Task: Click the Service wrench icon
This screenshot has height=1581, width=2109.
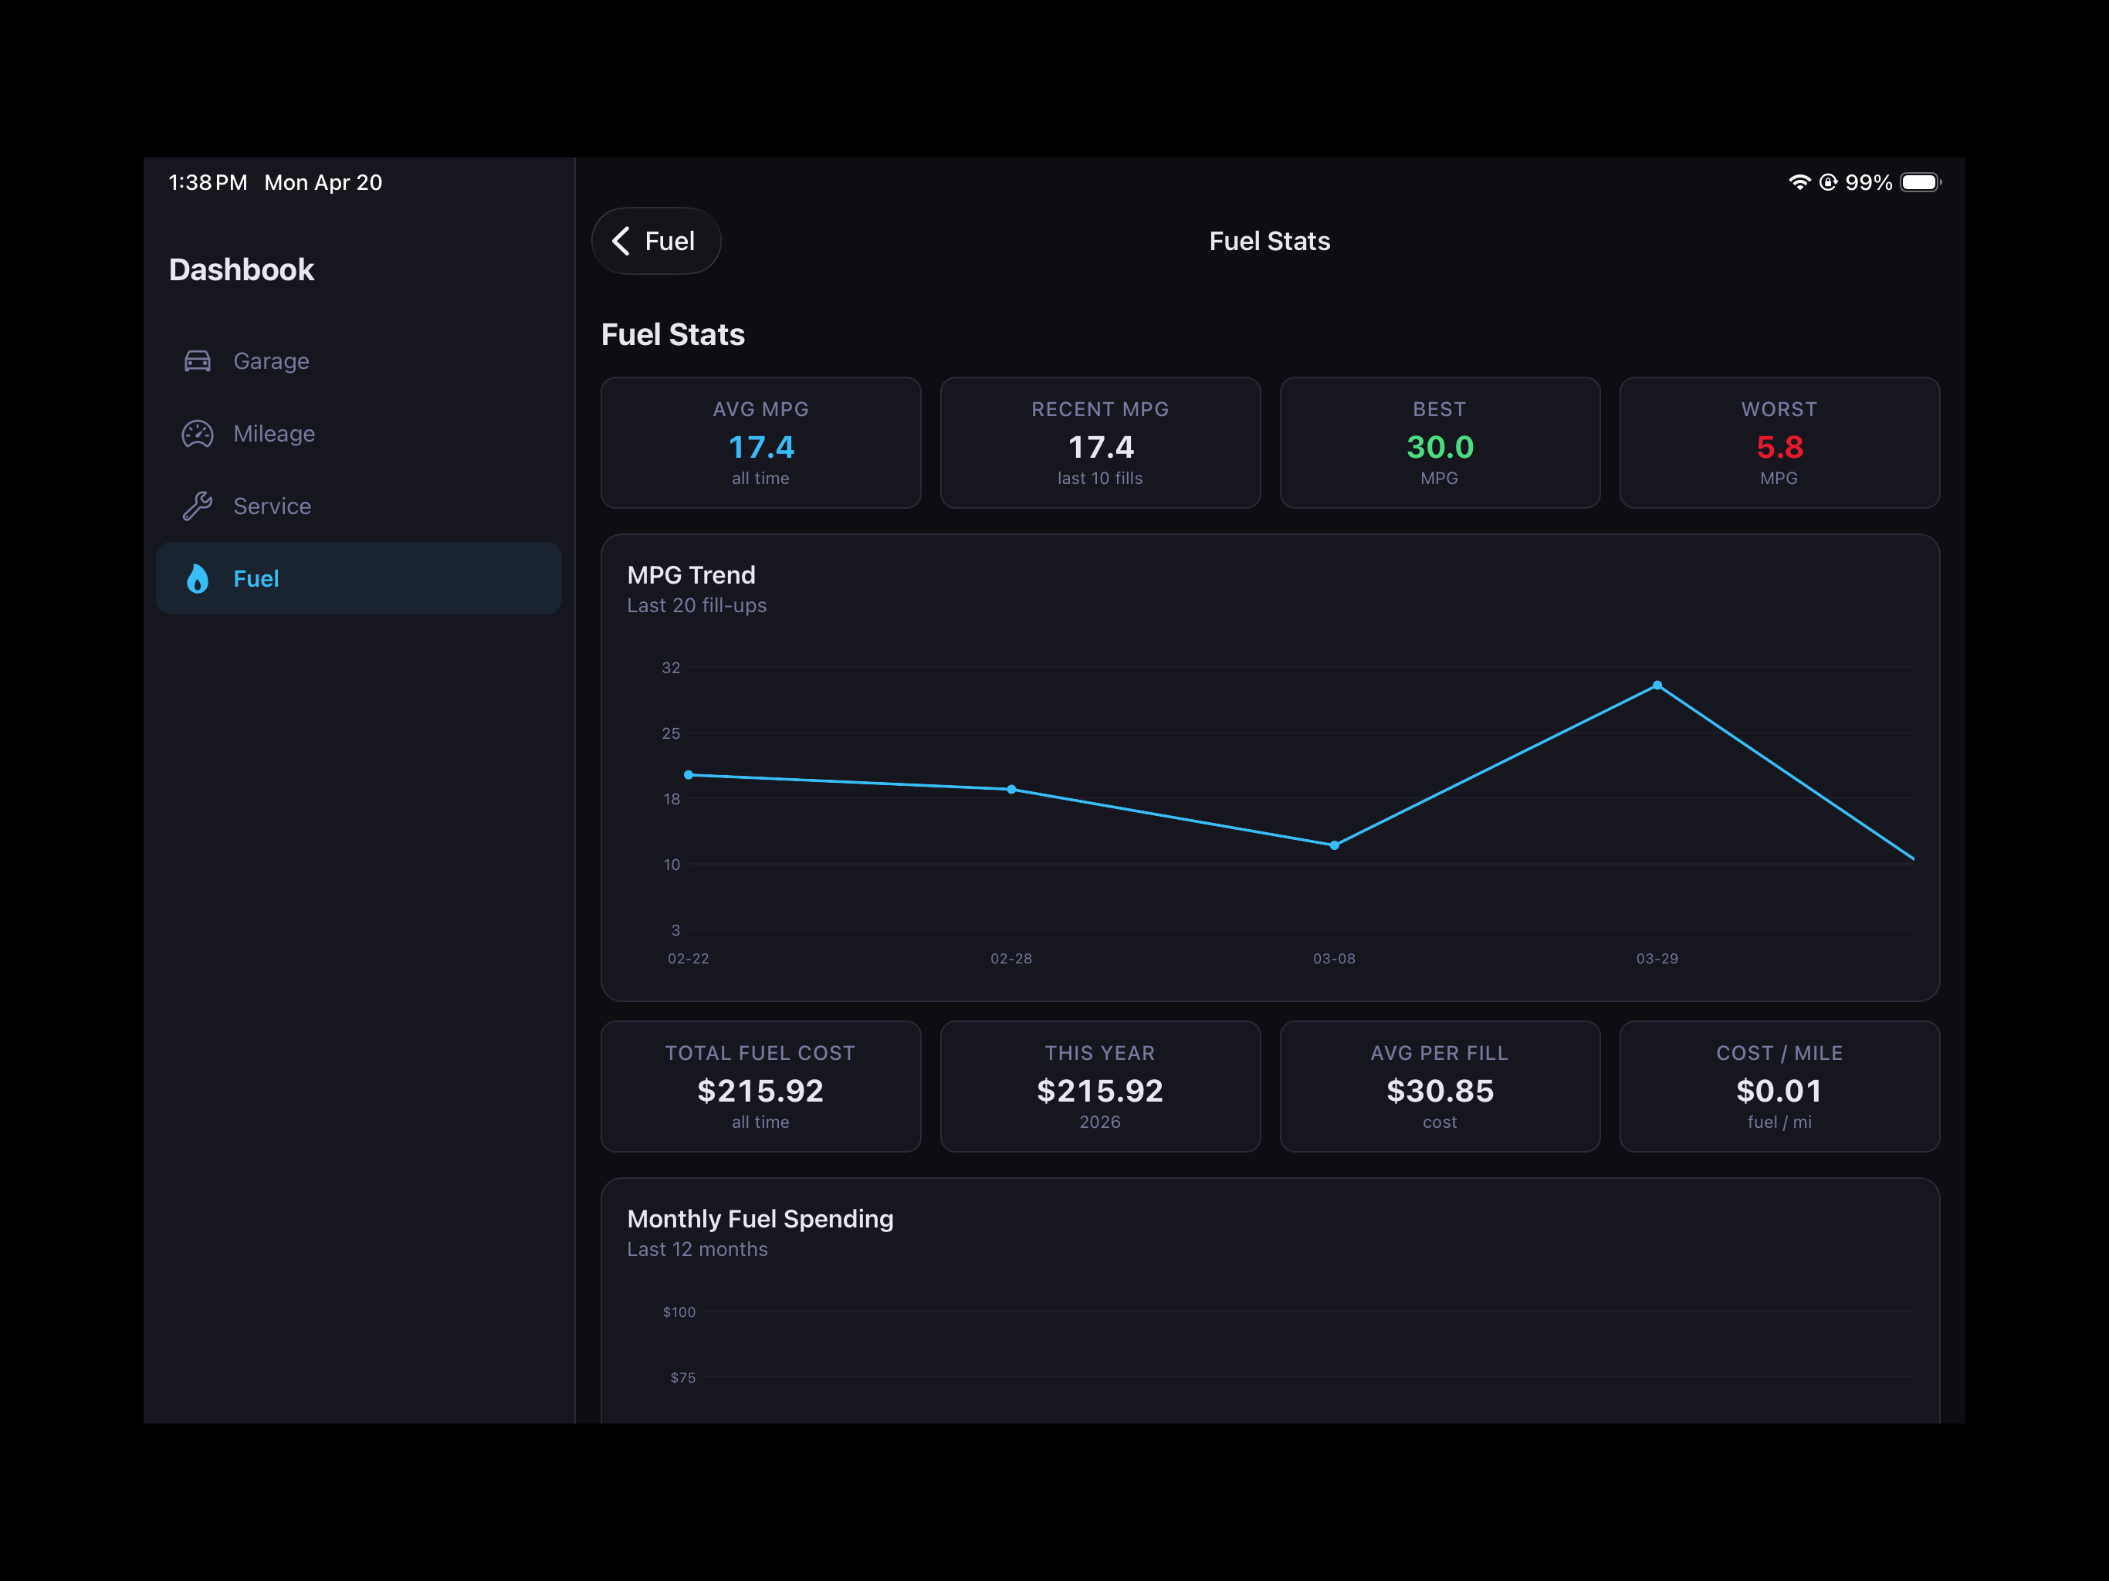Action: click(198, 506)
